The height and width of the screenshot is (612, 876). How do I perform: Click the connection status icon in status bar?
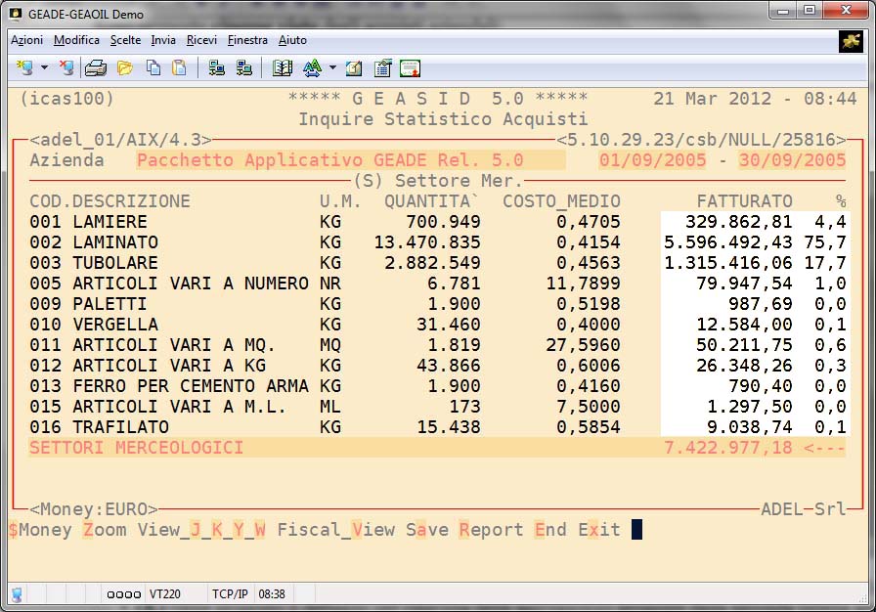tap(17, 593)
